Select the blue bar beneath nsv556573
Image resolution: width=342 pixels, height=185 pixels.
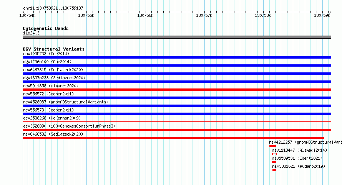177,114
